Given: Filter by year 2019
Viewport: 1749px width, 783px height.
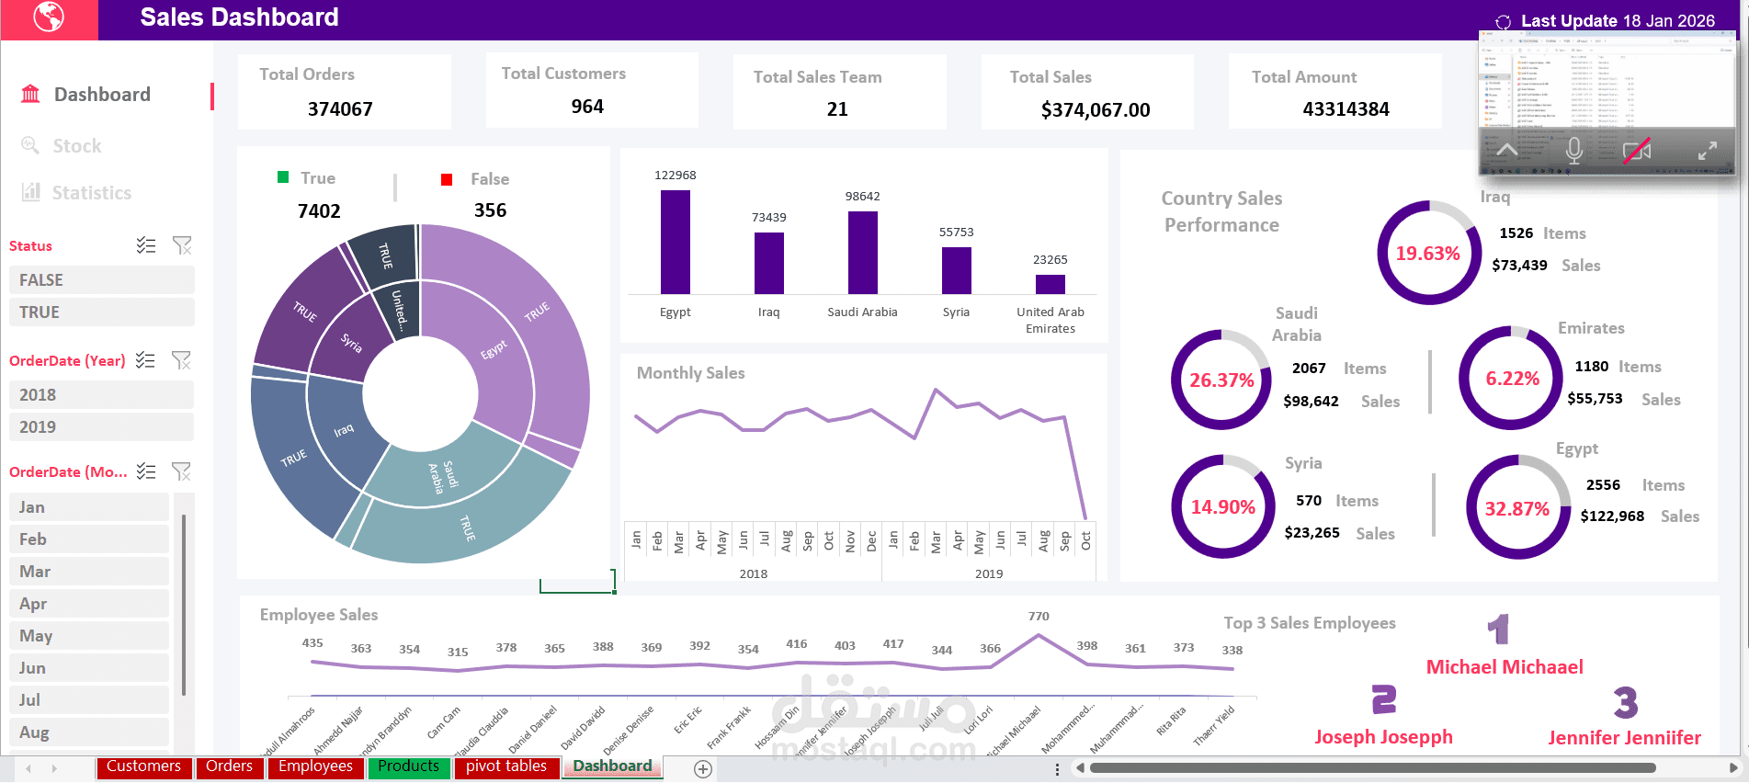Looking at the screenshot, I should click(102, 426).
